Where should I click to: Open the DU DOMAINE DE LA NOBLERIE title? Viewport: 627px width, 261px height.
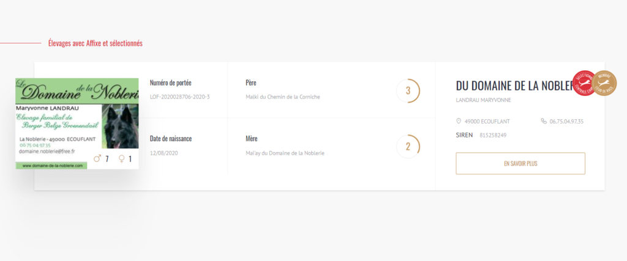(514, 86)
